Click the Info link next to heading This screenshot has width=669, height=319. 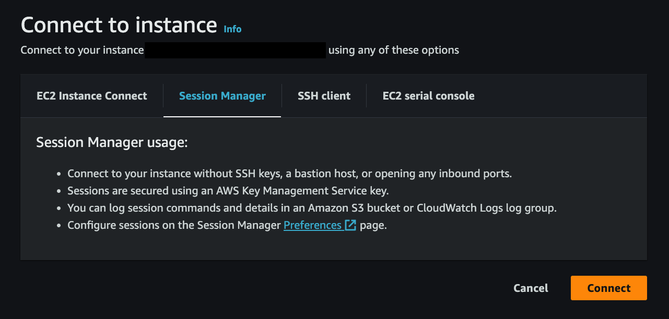[x=232, y=29]
